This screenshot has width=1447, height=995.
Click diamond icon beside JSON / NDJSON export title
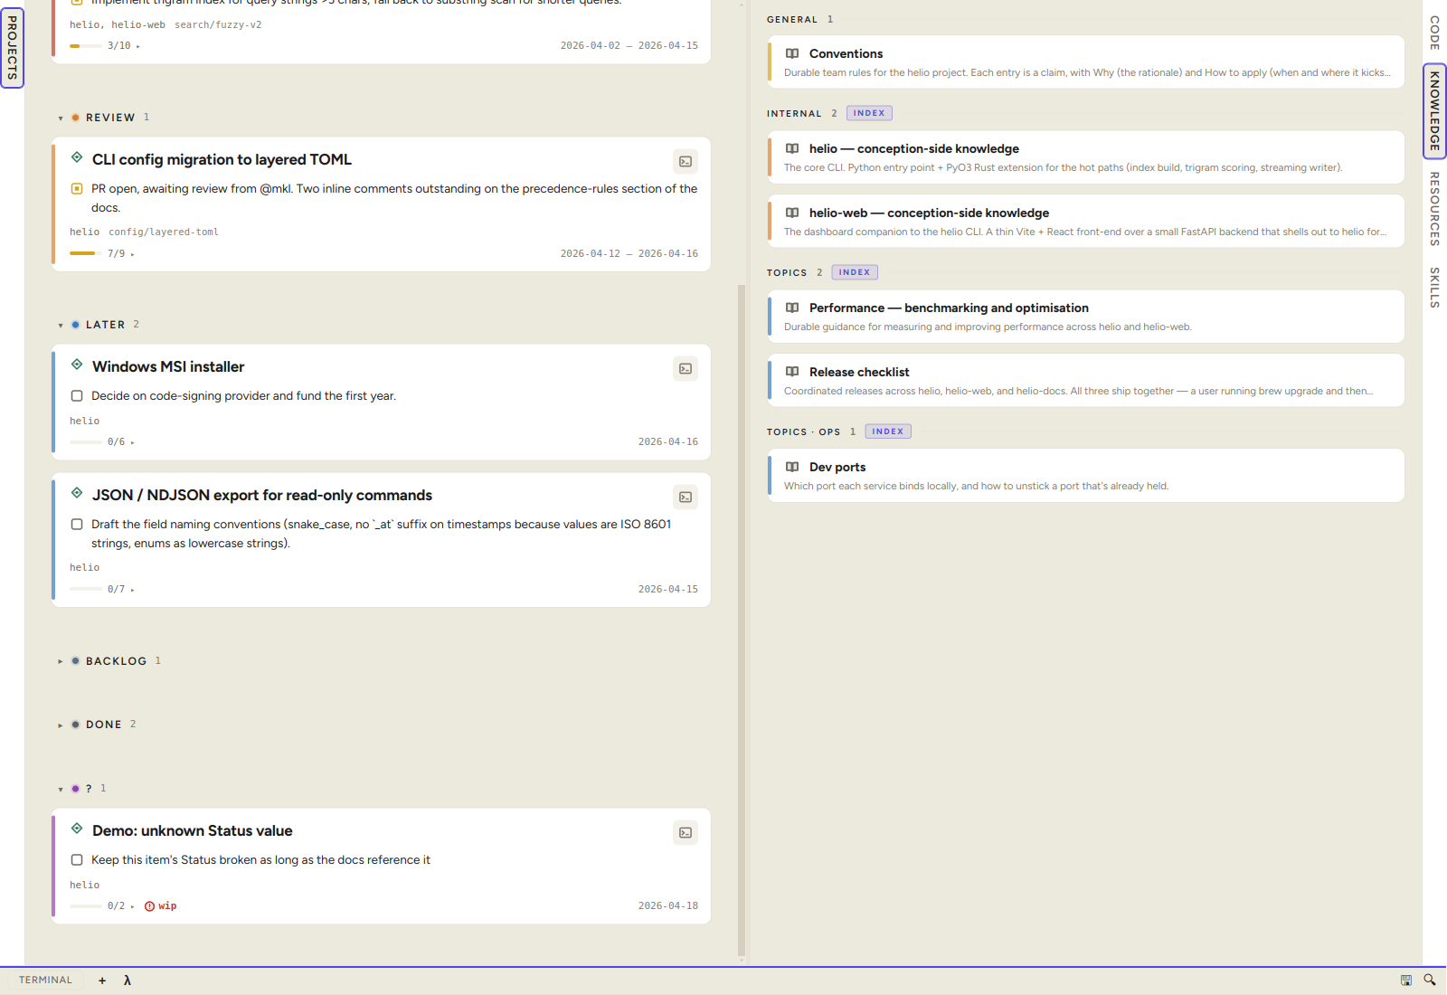coord(77,493)
